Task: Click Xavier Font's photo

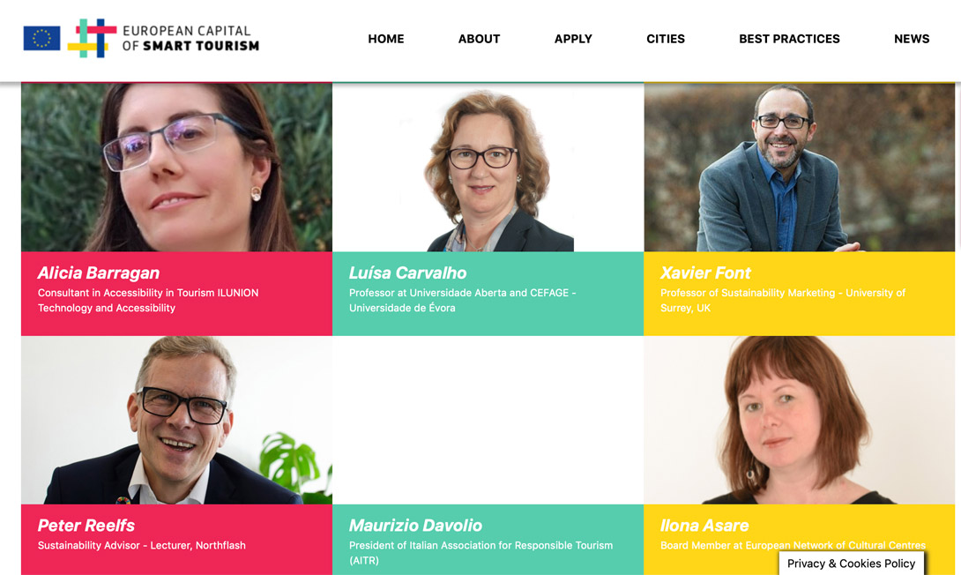Action: [799, 167]
